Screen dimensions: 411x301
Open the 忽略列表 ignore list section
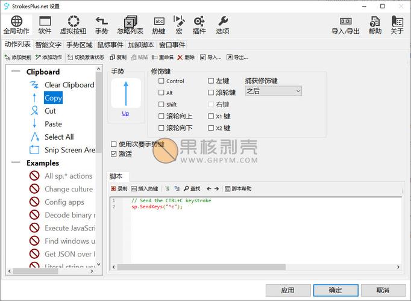(130, 25)
